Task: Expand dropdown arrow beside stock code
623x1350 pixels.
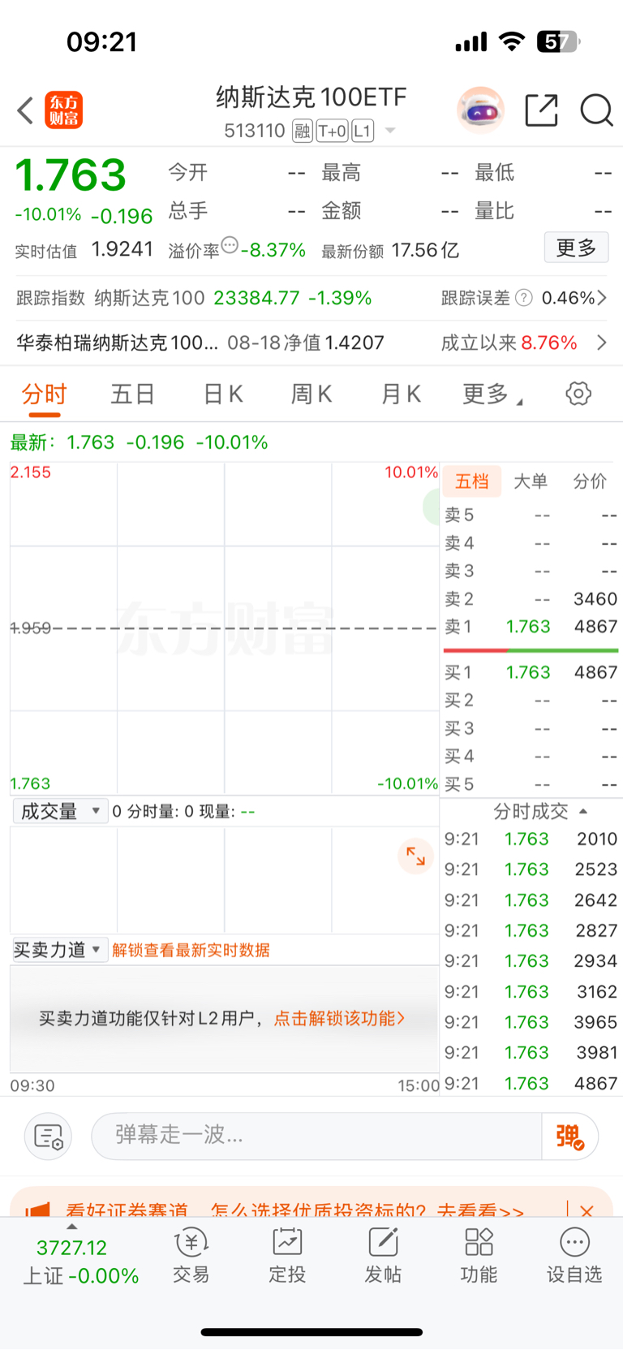Action: (x=390, y=131)
